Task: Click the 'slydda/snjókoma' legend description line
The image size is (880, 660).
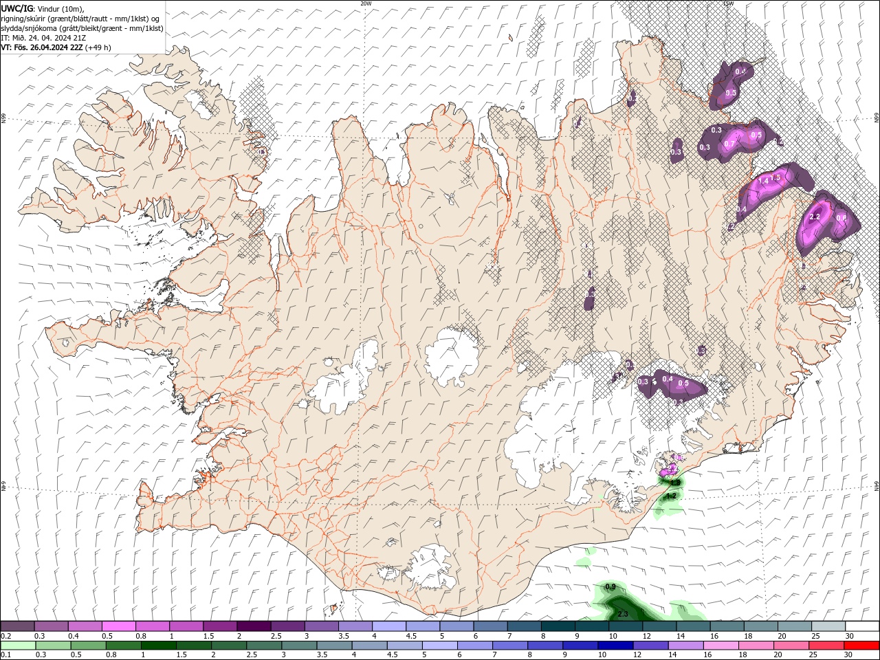Action: click(x=82, y=28)
